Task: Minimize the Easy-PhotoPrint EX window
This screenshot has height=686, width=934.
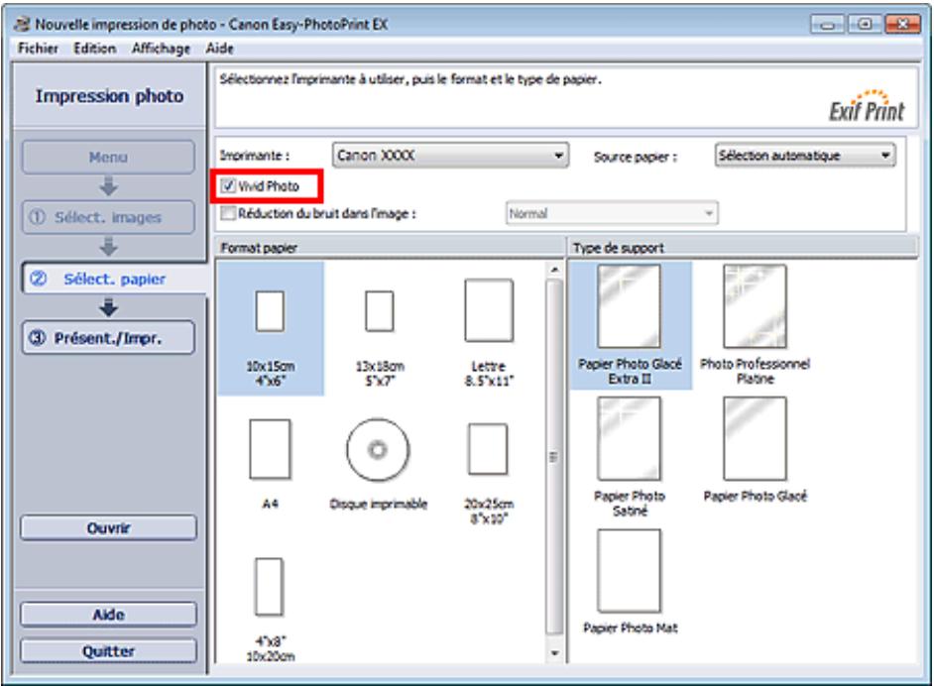Action: [827, 25]
